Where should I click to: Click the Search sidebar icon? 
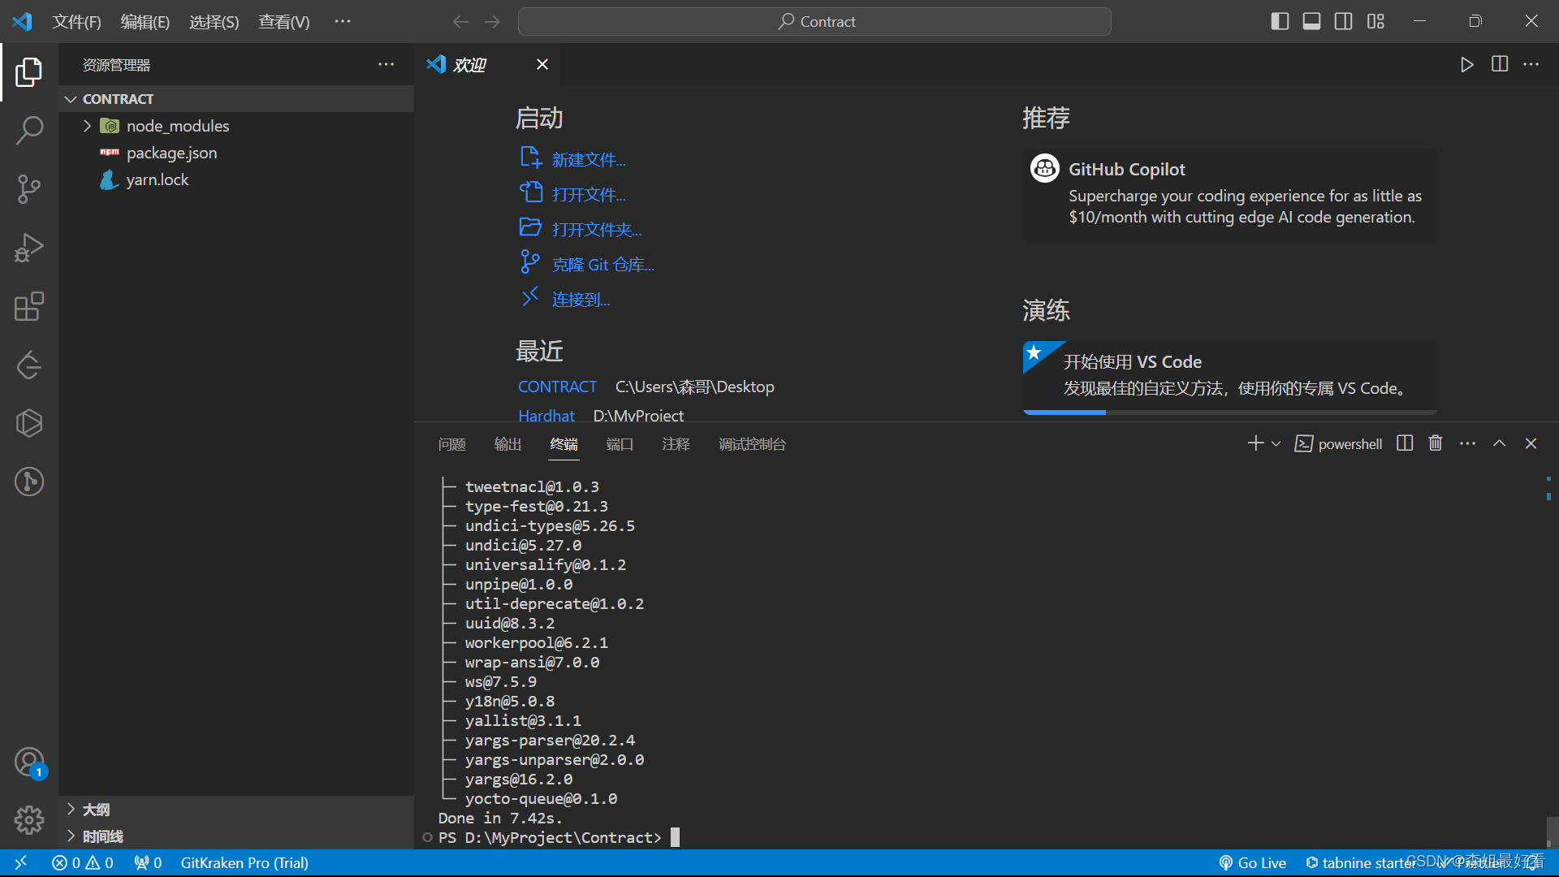[29, 128]
